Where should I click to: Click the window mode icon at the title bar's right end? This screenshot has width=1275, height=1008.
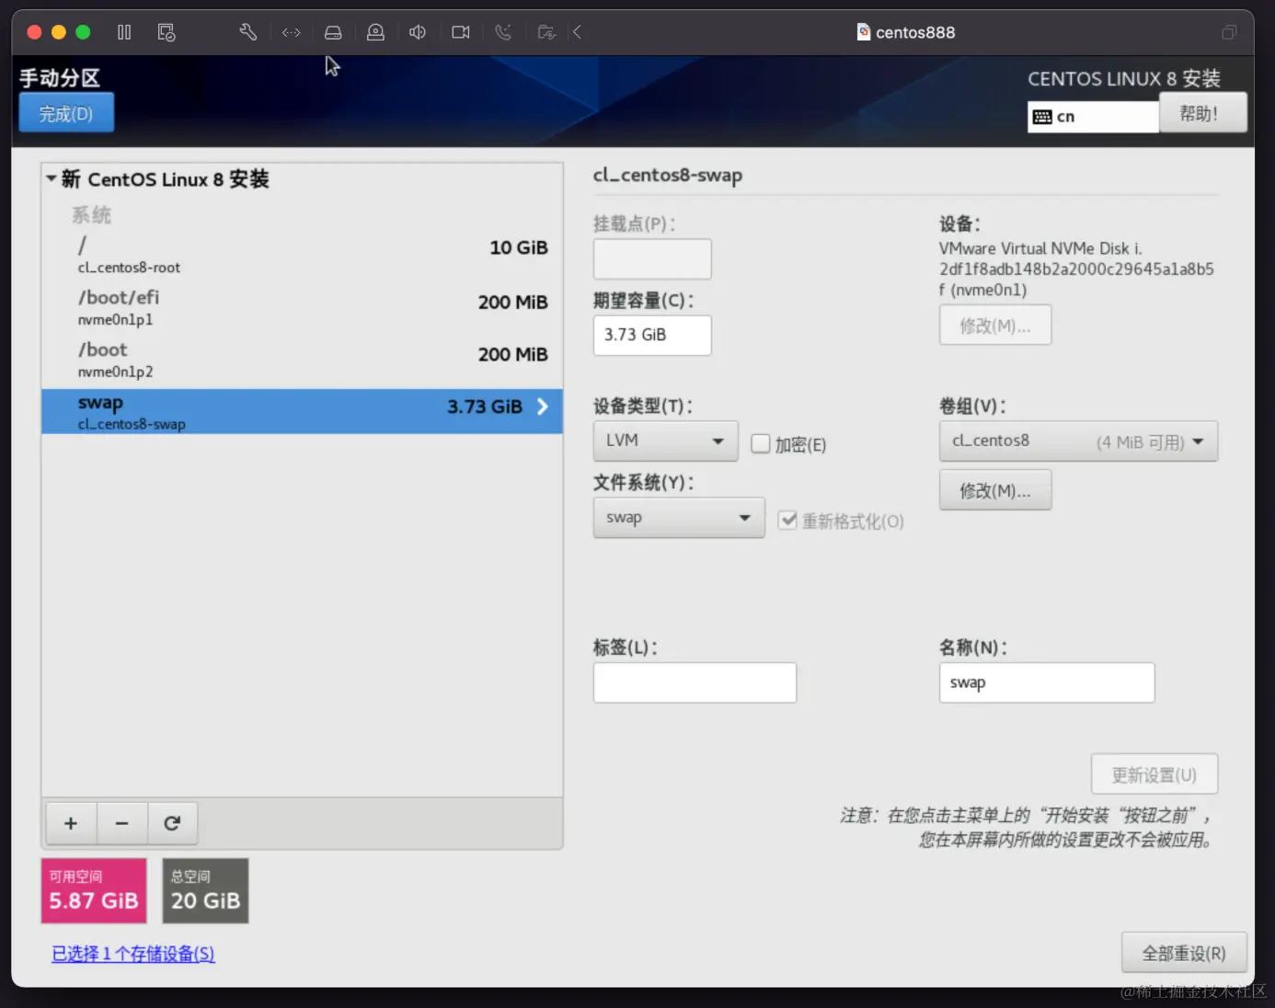tap(1229, 32)
